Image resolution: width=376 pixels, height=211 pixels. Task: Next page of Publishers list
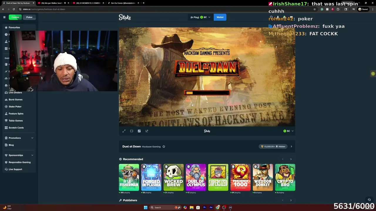(291, 200)
